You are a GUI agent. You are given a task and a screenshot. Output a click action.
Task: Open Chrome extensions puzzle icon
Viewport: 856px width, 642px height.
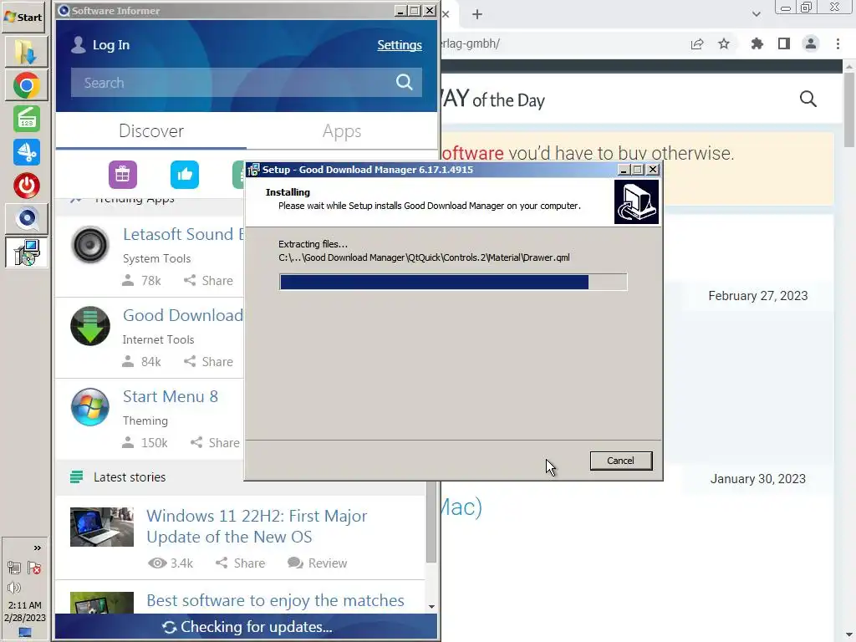tap(757, 43)
